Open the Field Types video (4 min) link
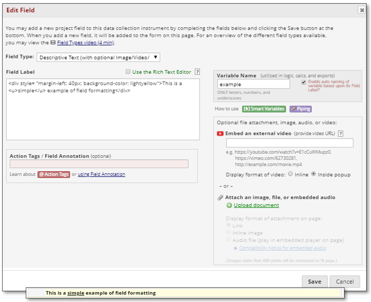 85,43
